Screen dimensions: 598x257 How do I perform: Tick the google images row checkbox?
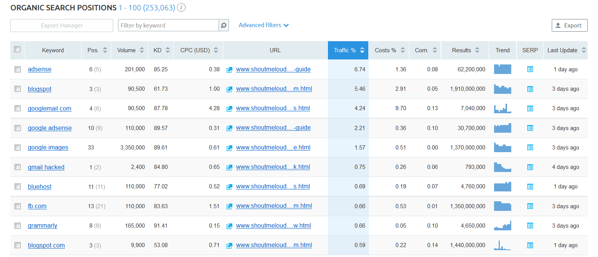(x=18, y=148)
